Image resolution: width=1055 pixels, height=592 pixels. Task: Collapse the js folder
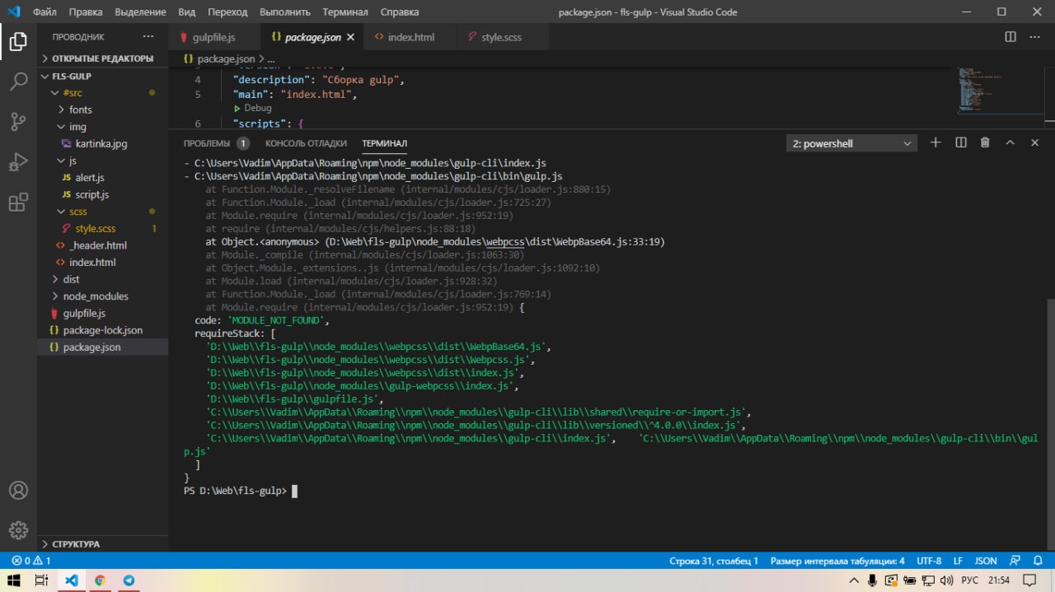(103, 161)
